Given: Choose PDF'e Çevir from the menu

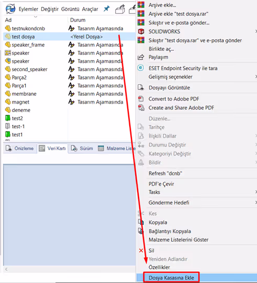Looking at the screenshot, I should click(x=161, y=184).
